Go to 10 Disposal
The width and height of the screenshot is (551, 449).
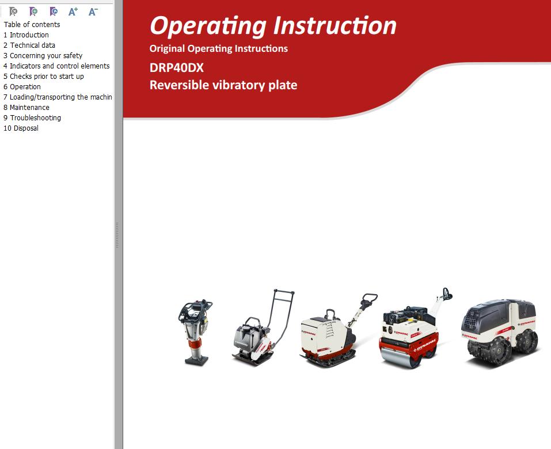[x=21, y=128]
